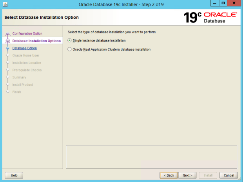Click the Summary step label

click(19, 77)
